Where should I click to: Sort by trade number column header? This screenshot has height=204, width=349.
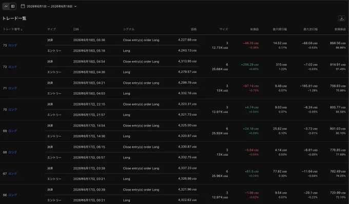pyautogui.click(x=12, y=29)
